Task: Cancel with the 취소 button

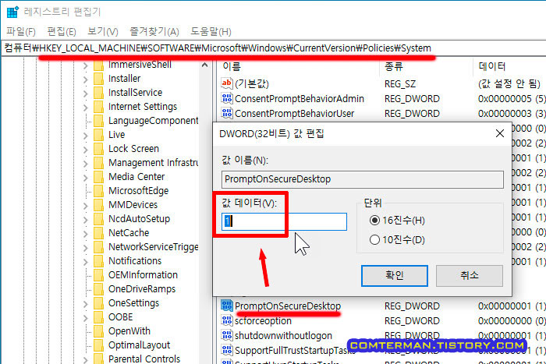Action: pos(470,276)
